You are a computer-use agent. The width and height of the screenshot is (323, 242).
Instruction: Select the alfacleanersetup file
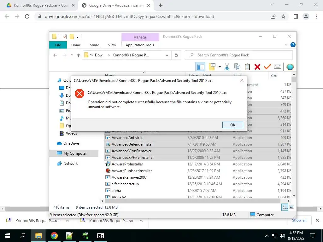point(125,184)
